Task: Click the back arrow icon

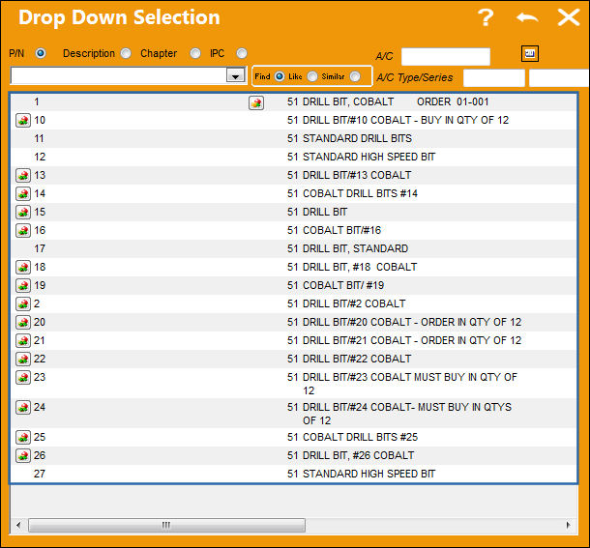Action: (x=527, y=17)
